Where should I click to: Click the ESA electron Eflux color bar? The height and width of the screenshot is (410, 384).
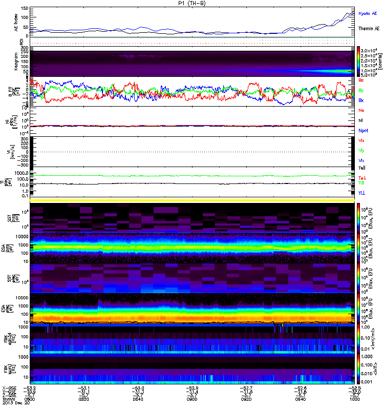click(358, 309)
